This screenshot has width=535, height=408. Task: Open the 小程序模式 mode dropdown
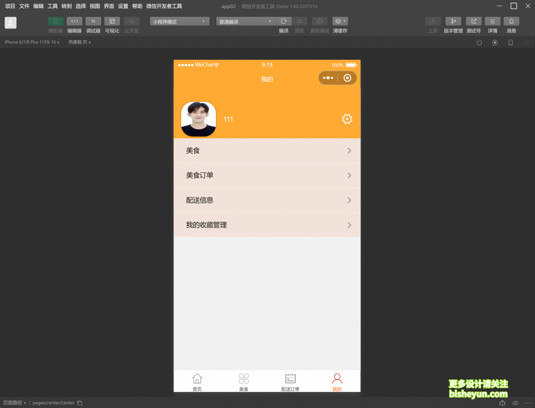click(x=180, y=21)
